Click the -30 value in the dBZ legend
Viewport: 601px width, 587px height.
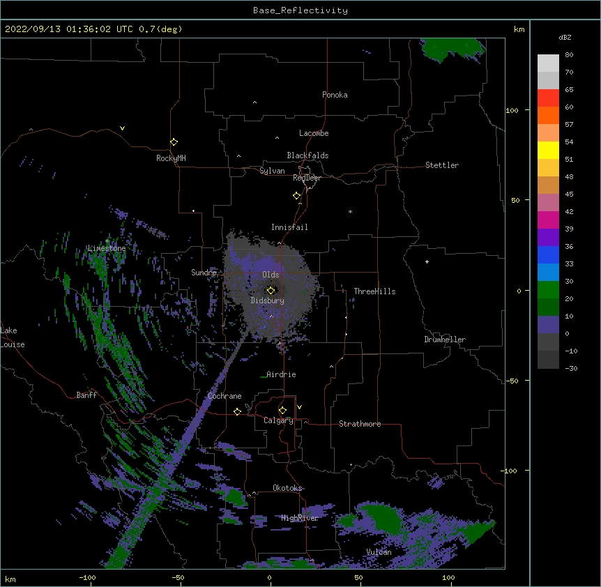pos(571,368)
